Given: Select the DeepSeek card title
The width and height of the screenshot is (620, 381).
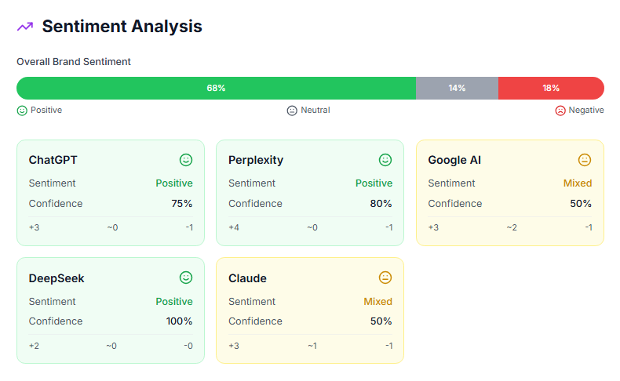Looking at the screenshot, I should [x=57, y=278].
